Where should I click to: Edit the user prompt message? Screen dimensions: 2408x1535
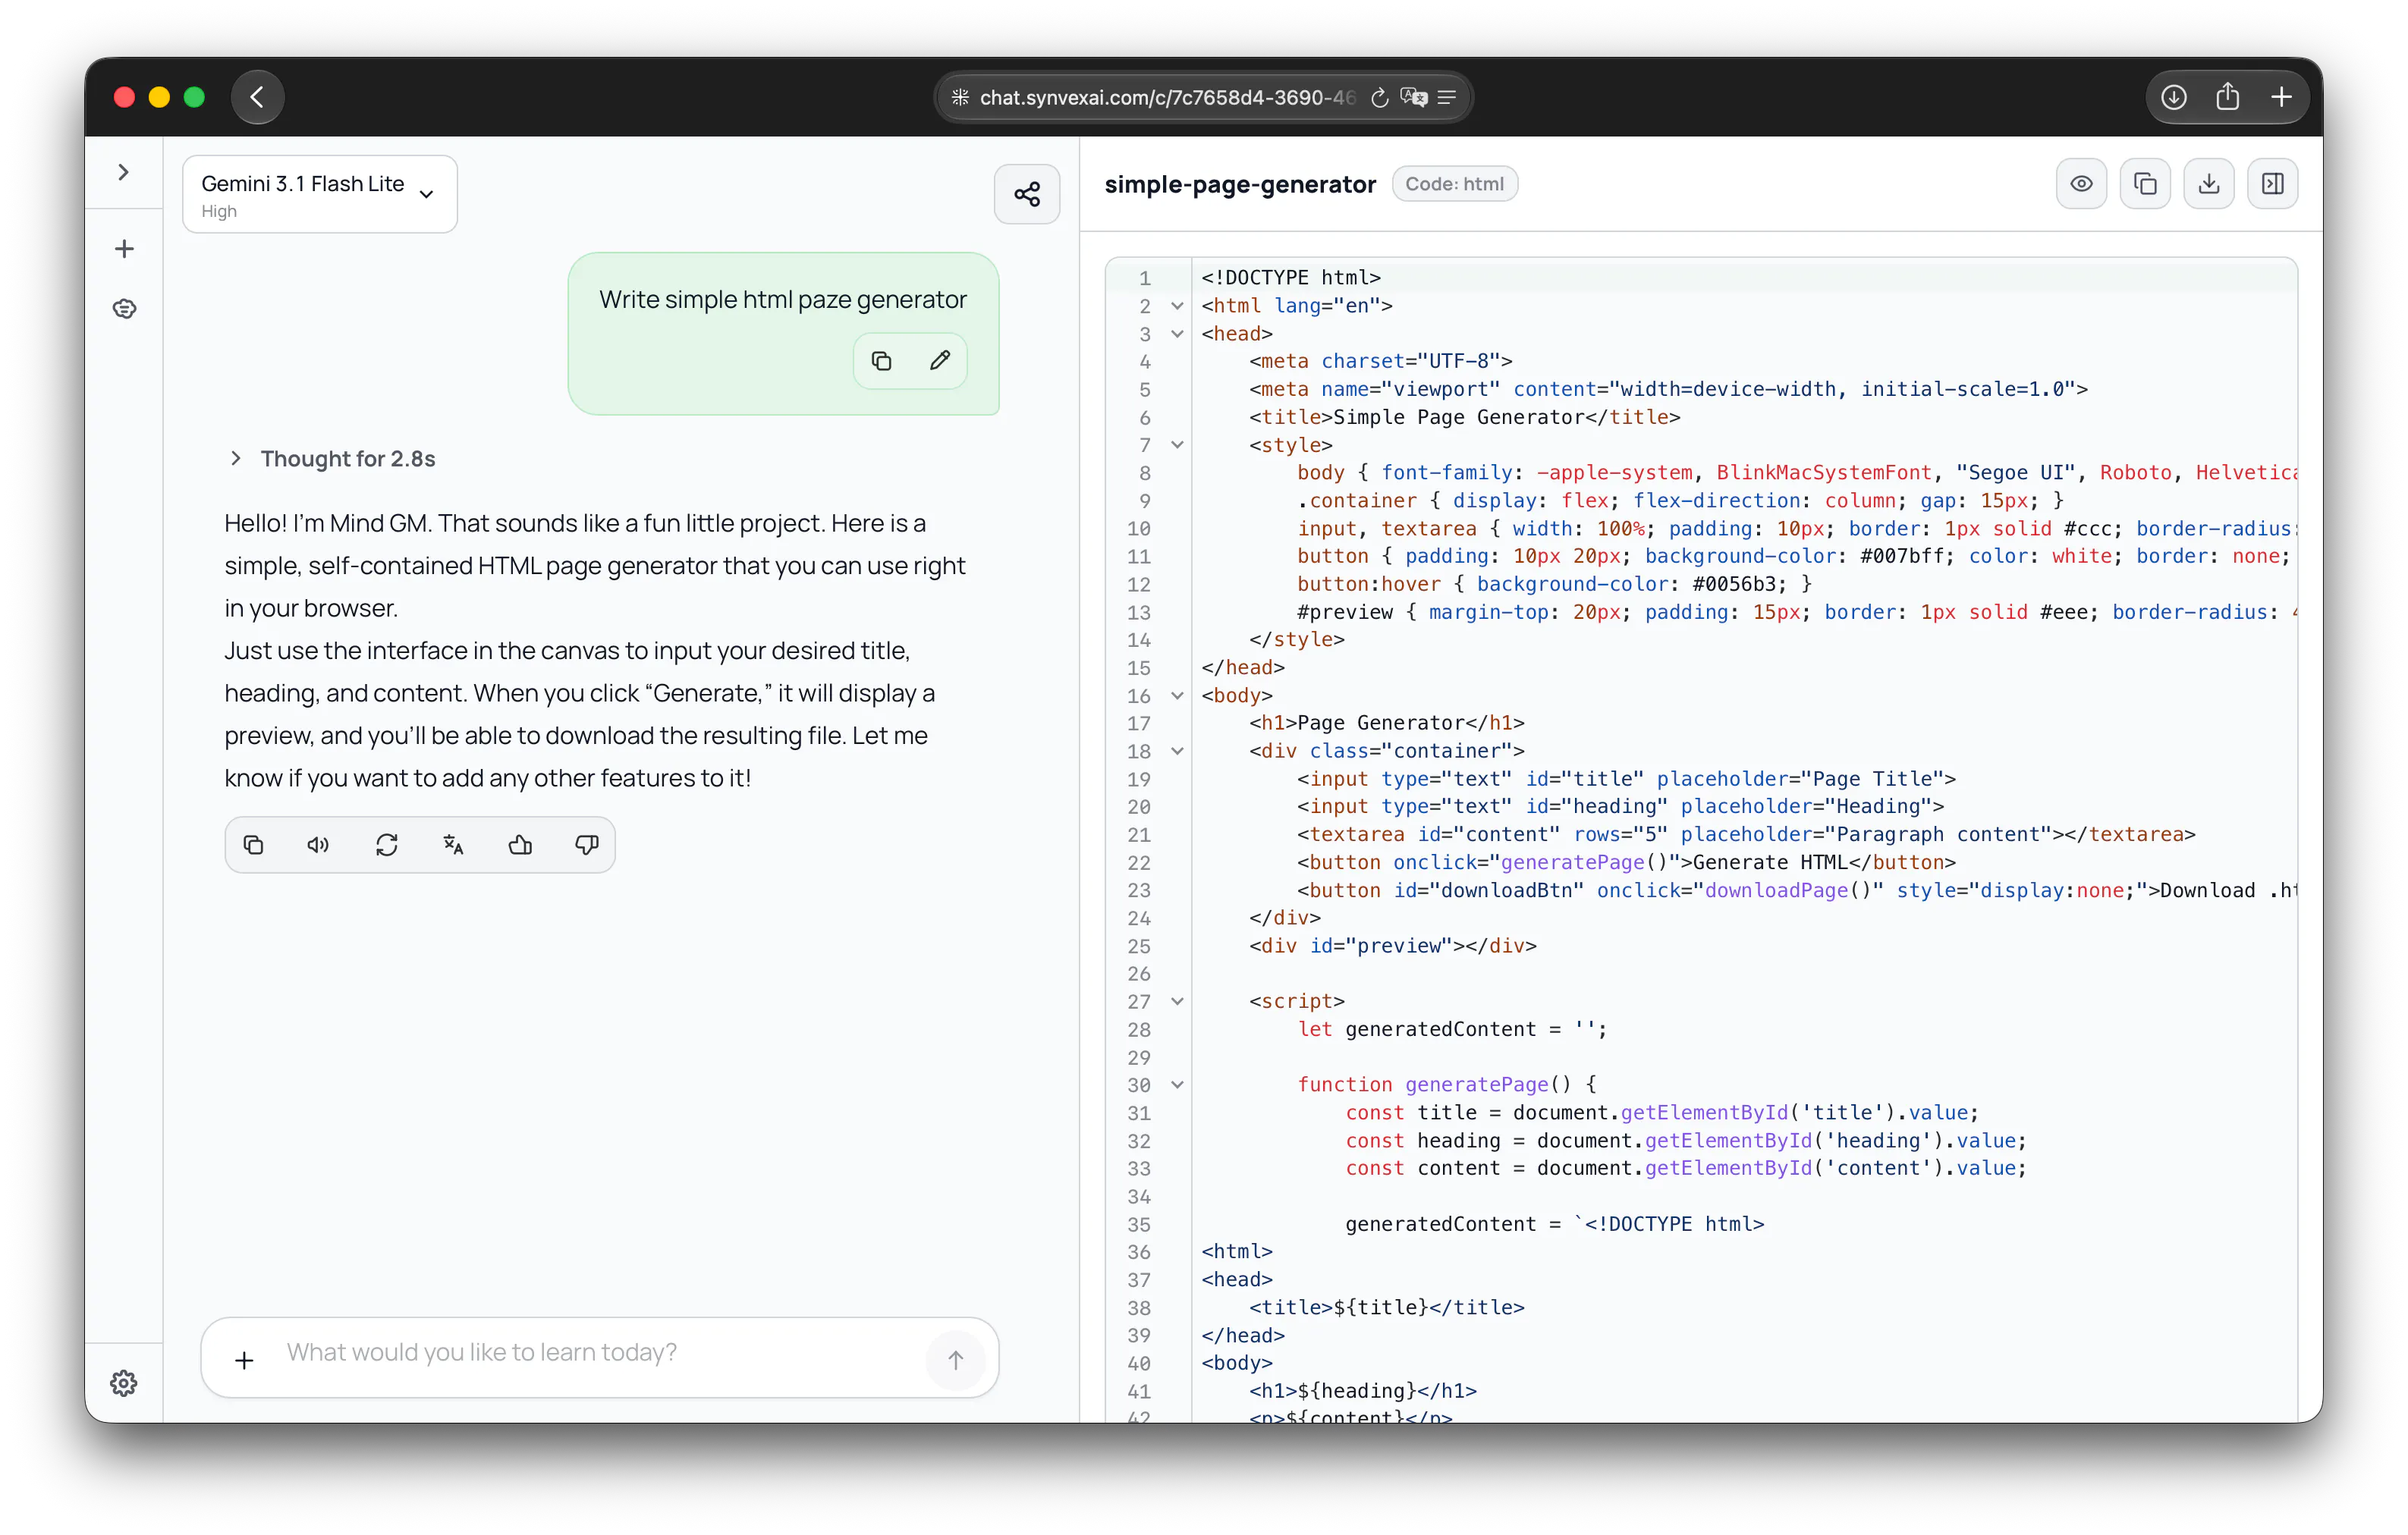(939, 361)
